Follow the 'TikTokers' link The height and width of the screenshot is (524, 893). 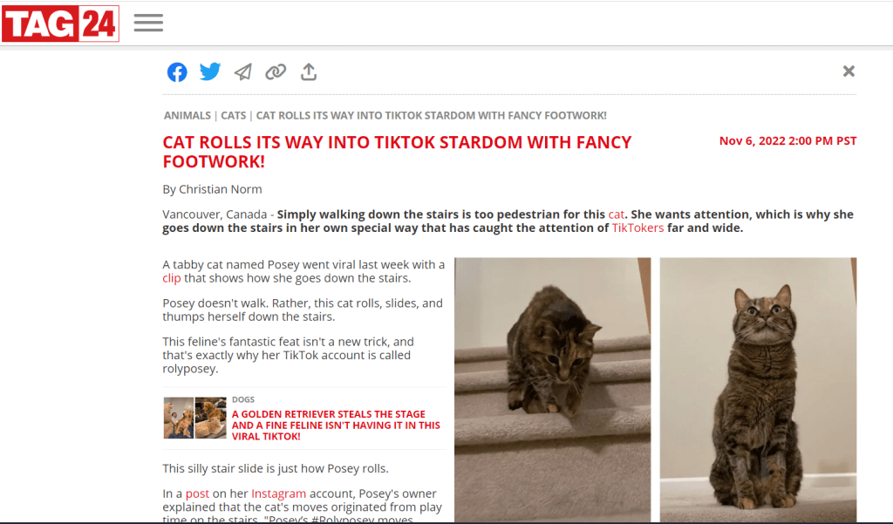point(637,228)
